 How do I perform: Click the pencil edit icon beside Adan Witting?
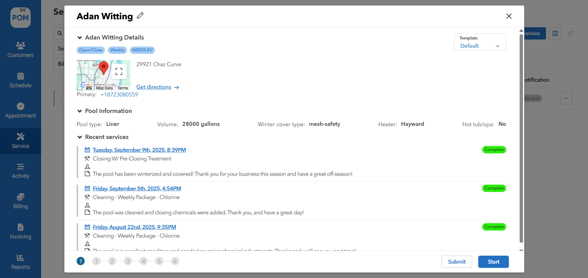point(140,16)
